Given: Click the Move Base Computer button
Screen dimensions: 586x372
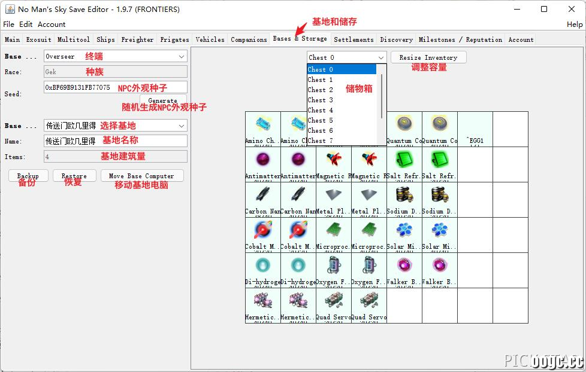Looking at the screenshot, I should click(141, 176).
